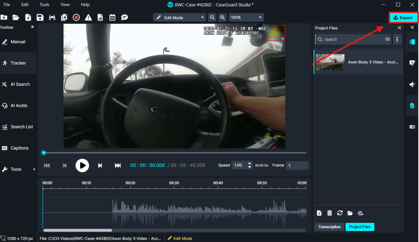Screen dimensions: 419x242
Task: Click the save project disk icon
Action: point(40,18)
